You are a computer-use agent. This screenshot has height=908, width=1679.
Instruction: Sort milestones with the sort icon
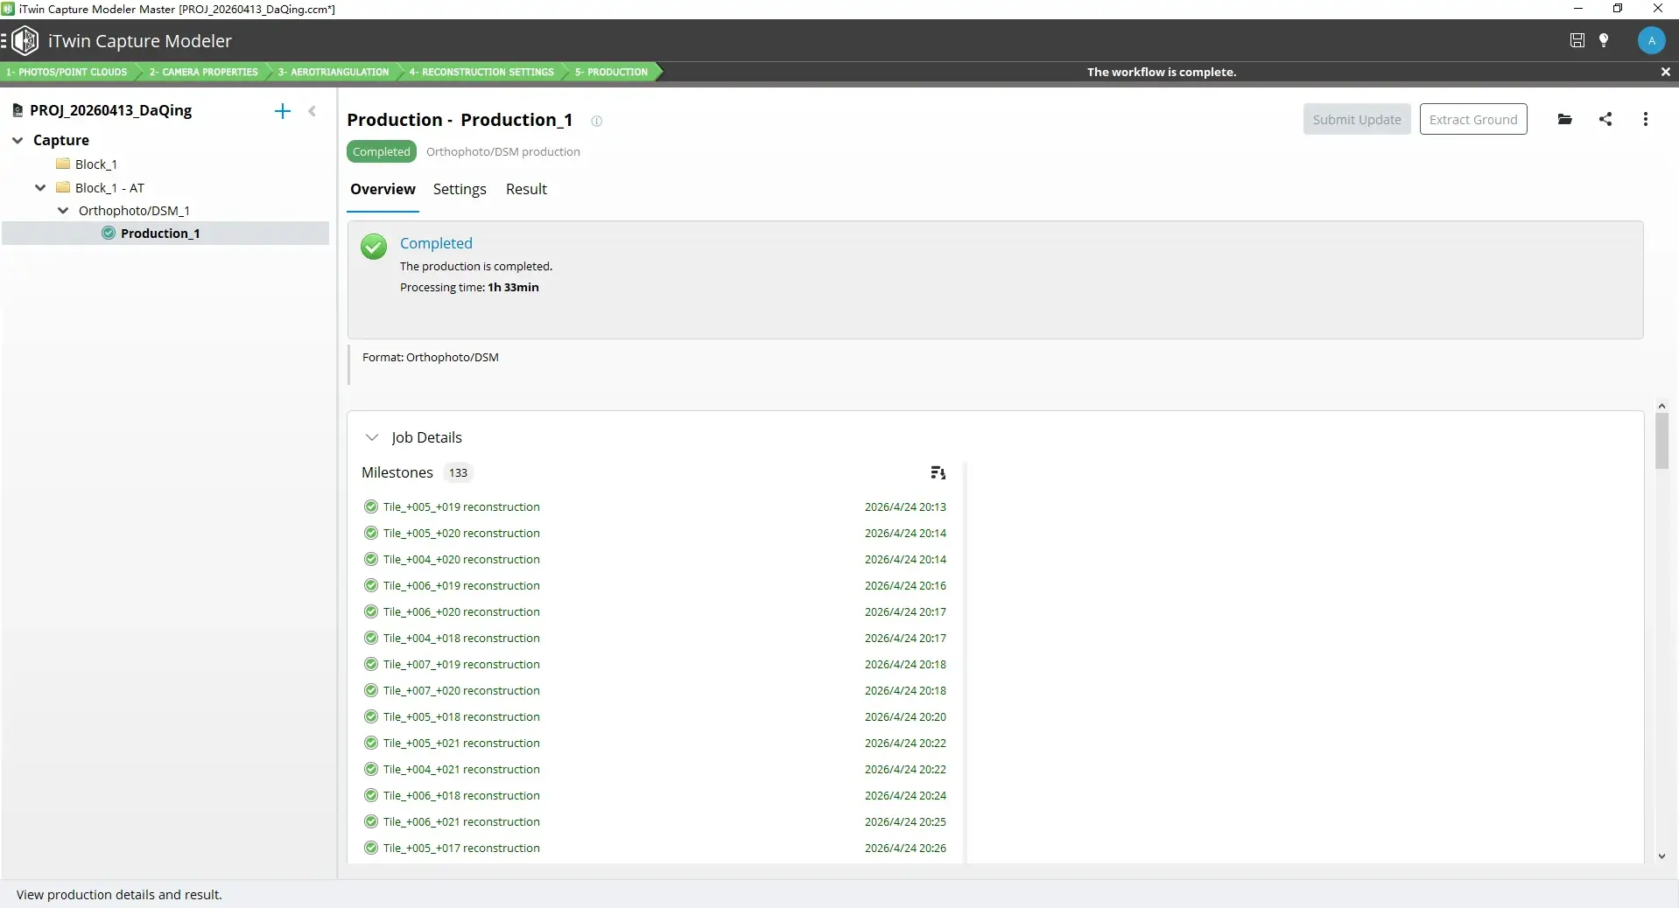pyautogui.click(x=938, y=472)
